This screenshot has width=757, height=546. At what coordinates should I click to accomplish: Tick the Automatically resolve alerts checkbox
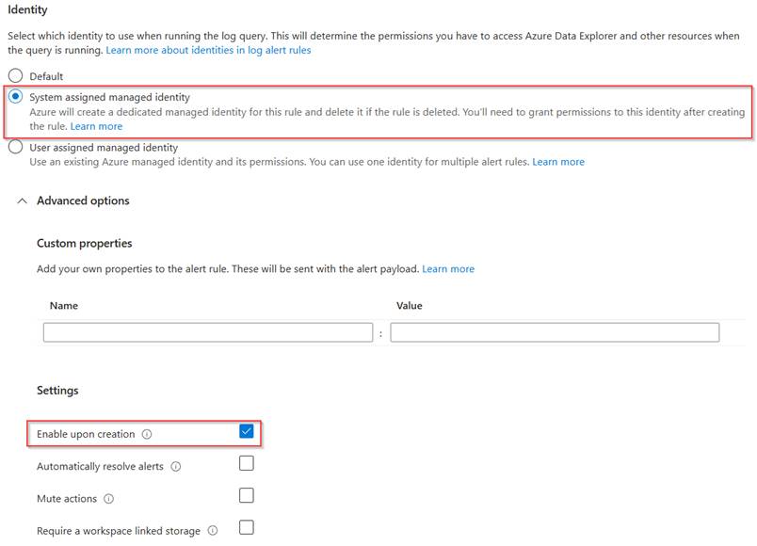[x=247, y=463]
